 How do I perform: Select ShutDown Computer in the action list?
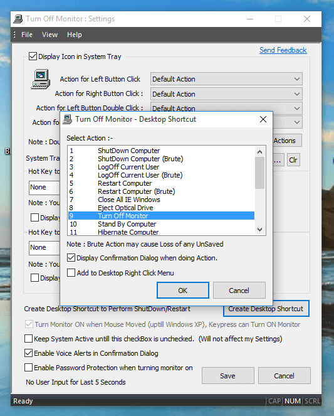point(161,151)
